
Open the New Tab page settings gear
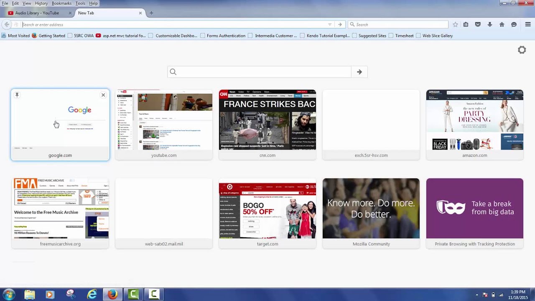(x=522, y=50)
